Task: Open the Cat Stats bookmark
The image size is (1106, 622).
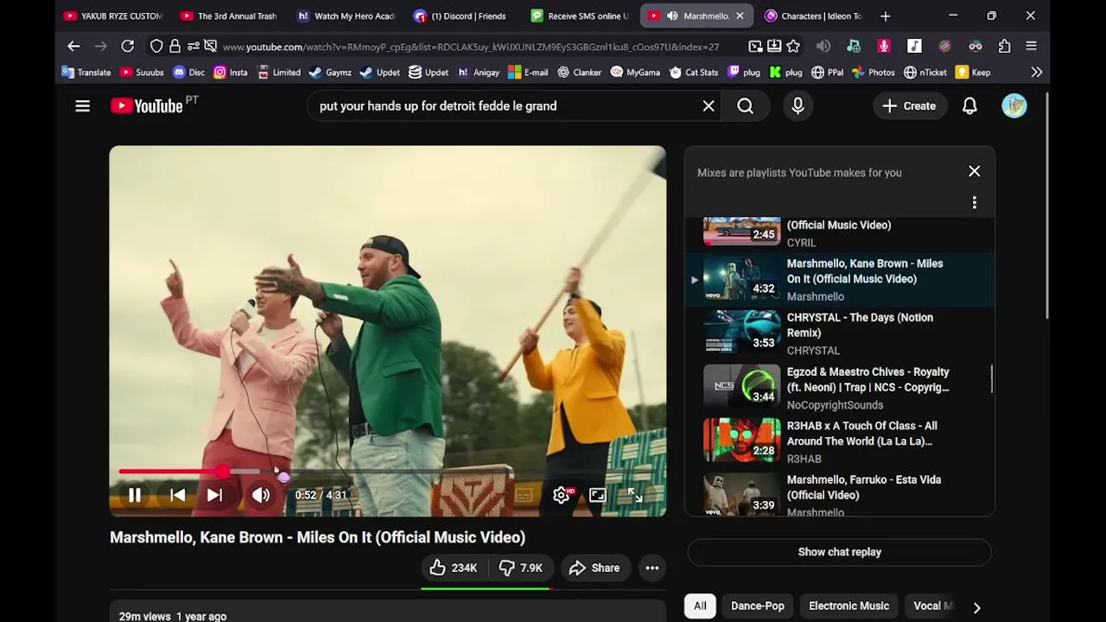Action: click(x=694, y=73)
